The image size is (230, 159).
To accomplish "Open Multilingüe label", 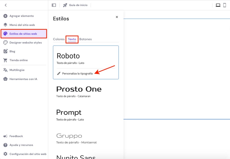I will pos(17,70).
